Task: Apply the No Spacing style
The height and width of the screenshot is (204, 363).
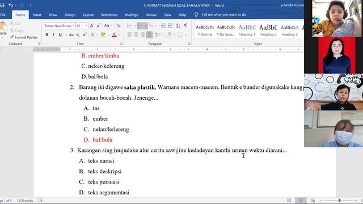Action: coord(226,31)
